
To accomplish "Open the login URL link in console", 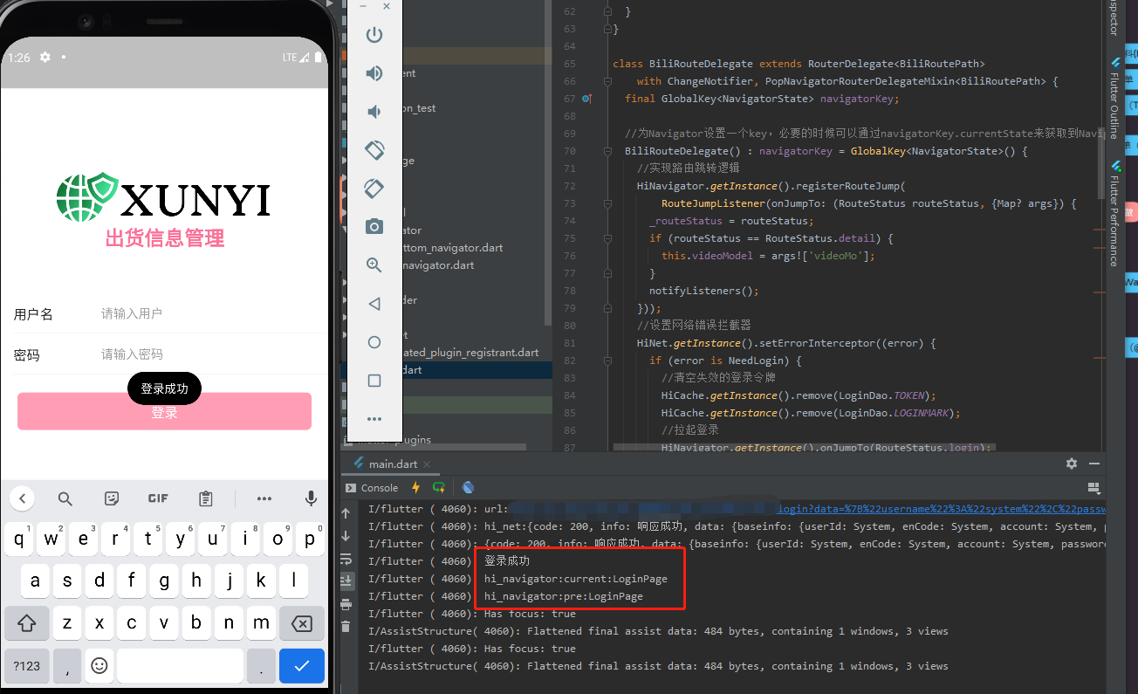I will [x=942, y=509].
